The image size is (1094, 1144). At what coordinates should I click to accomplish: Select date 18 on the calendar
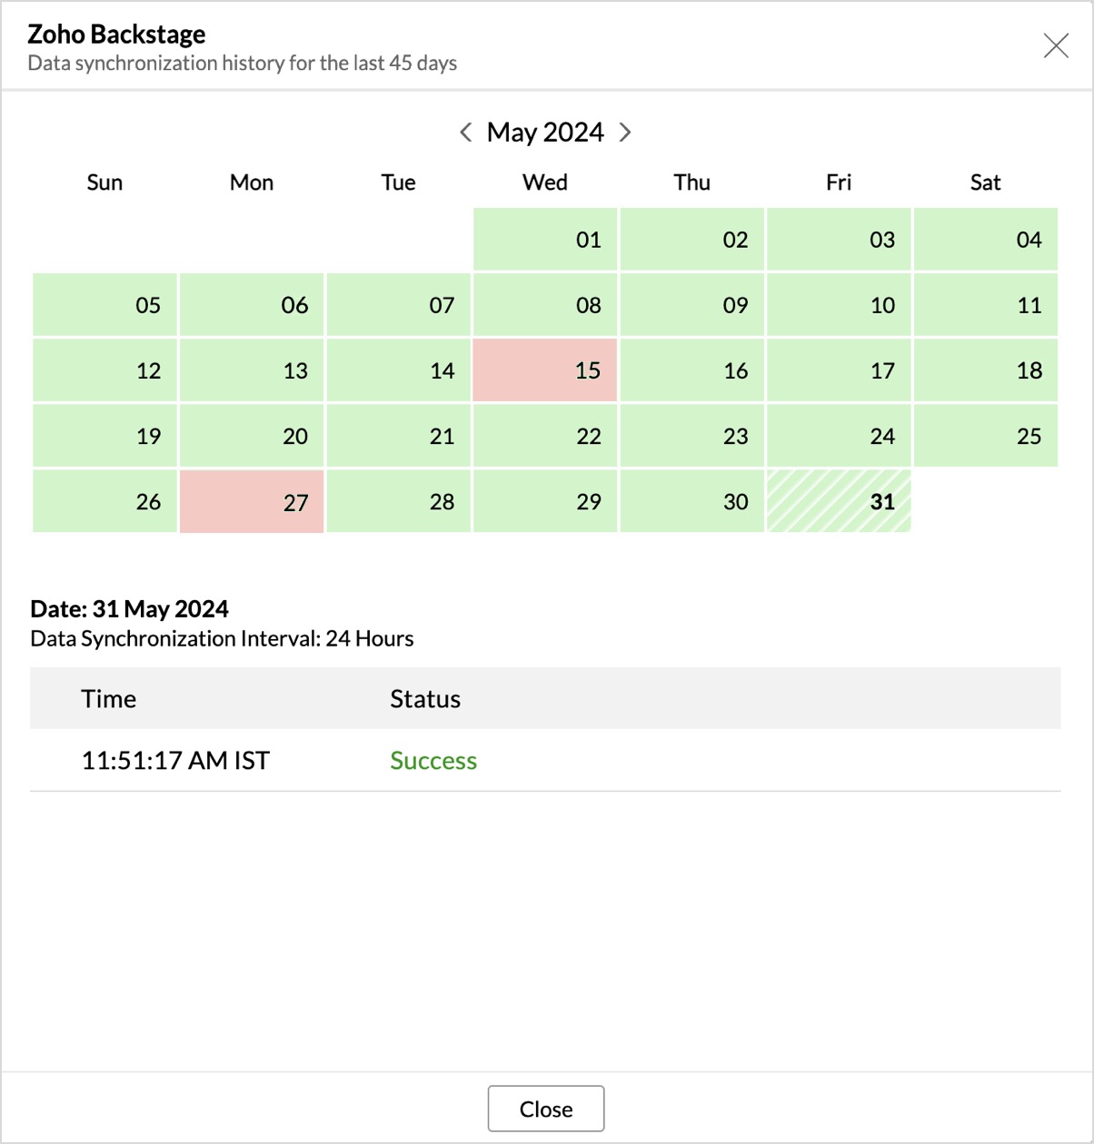tap(986, 370)
